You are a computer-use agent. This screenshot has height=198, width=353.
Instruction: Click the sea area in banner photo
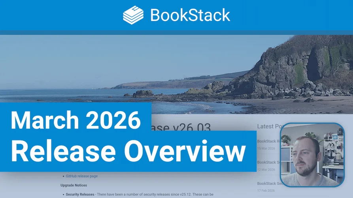(59, 95)
